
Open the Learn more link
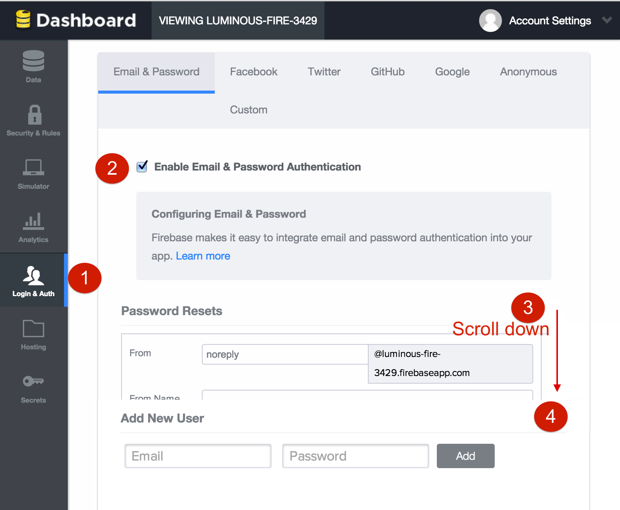[203, 256]
